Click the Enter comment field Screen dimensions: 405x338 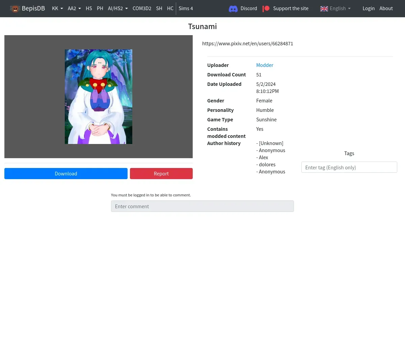202,206
